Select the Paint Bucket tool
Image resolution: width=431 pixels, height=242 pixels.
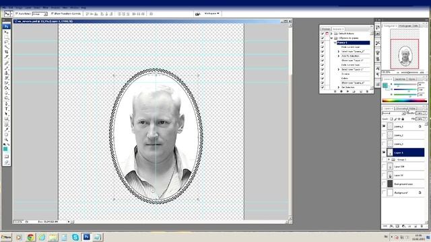point(7,88)
